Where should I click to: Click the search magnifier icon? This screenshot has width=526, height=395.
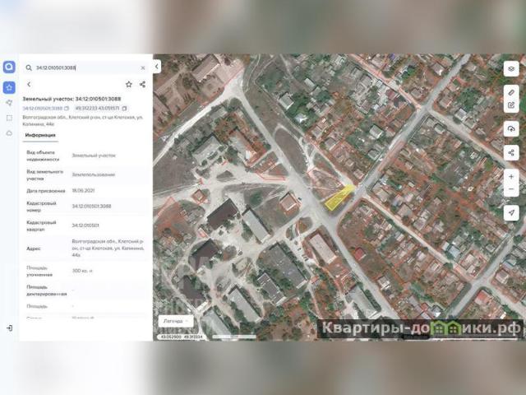click(29, 67)
